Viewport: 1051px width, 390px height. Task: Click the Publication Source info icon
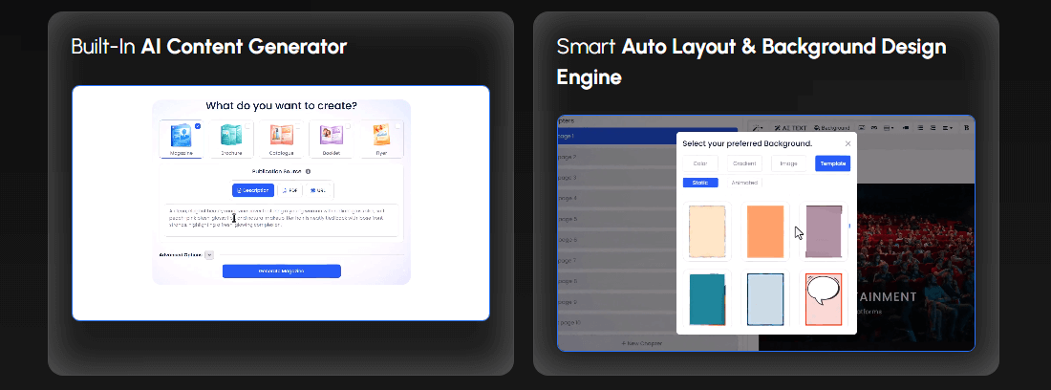pyautogui.click(x=308, y=171)
